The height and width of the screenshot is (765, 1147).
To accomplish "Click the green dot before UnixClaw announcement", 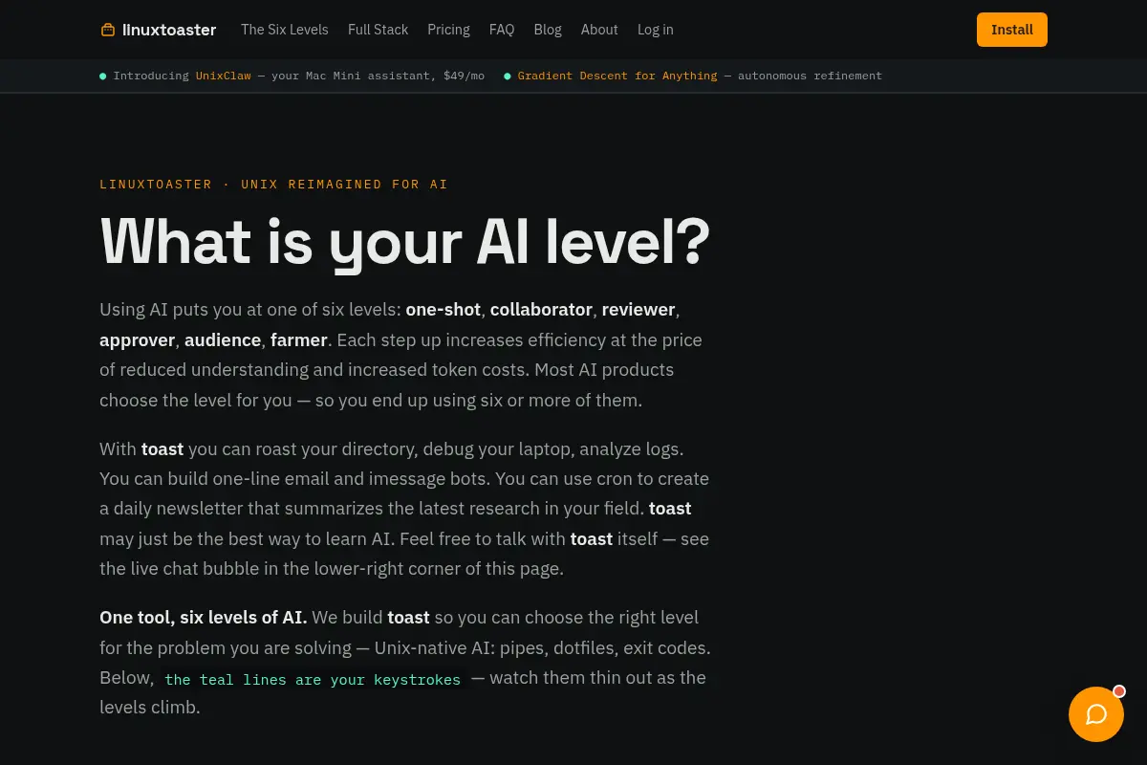I will tap(103, 76).
